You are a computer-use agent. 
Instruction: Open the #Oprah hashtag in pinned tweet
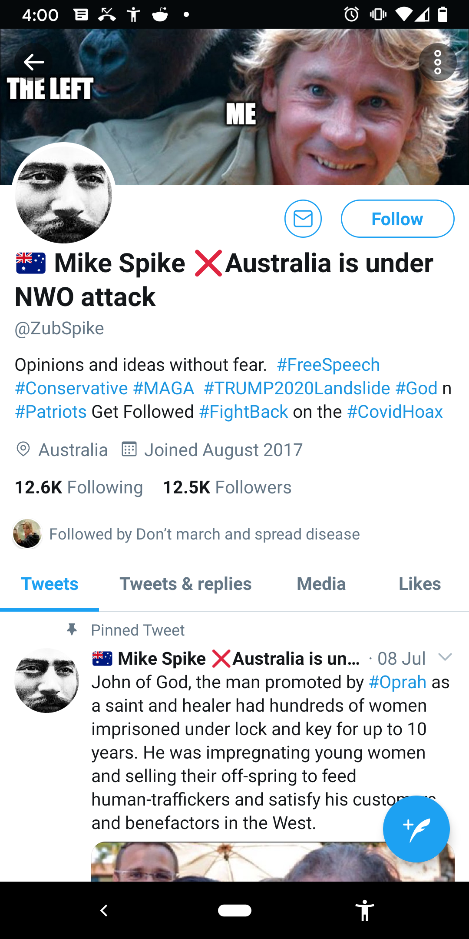(397, 682)
